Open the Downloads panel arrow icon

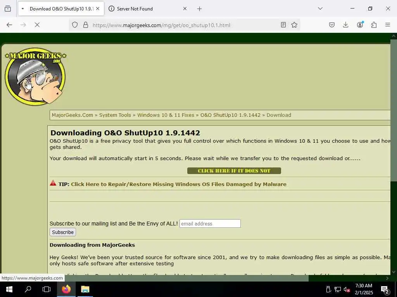coord(345,25)
